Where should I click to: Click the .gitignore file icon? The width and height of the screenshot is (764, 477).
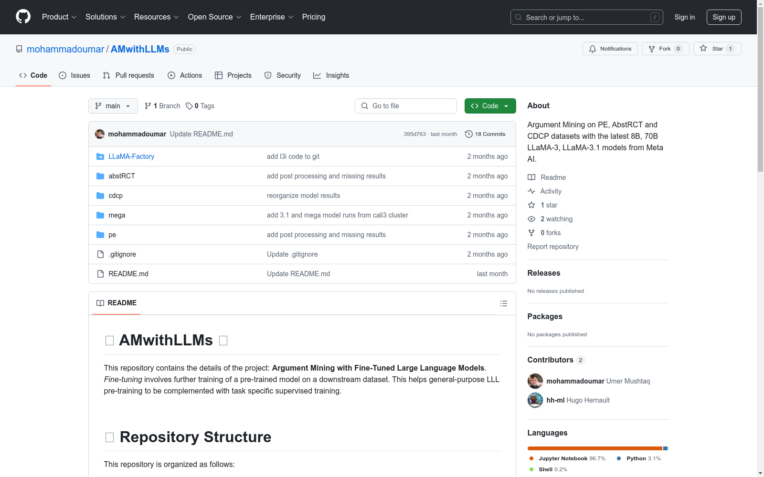click(x=100, y=254)
